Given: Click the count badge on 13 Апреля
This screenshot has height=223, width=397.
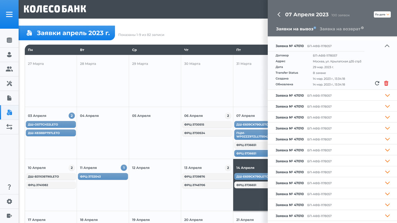Looking at the screenshot, I should [x=228, y=168].
